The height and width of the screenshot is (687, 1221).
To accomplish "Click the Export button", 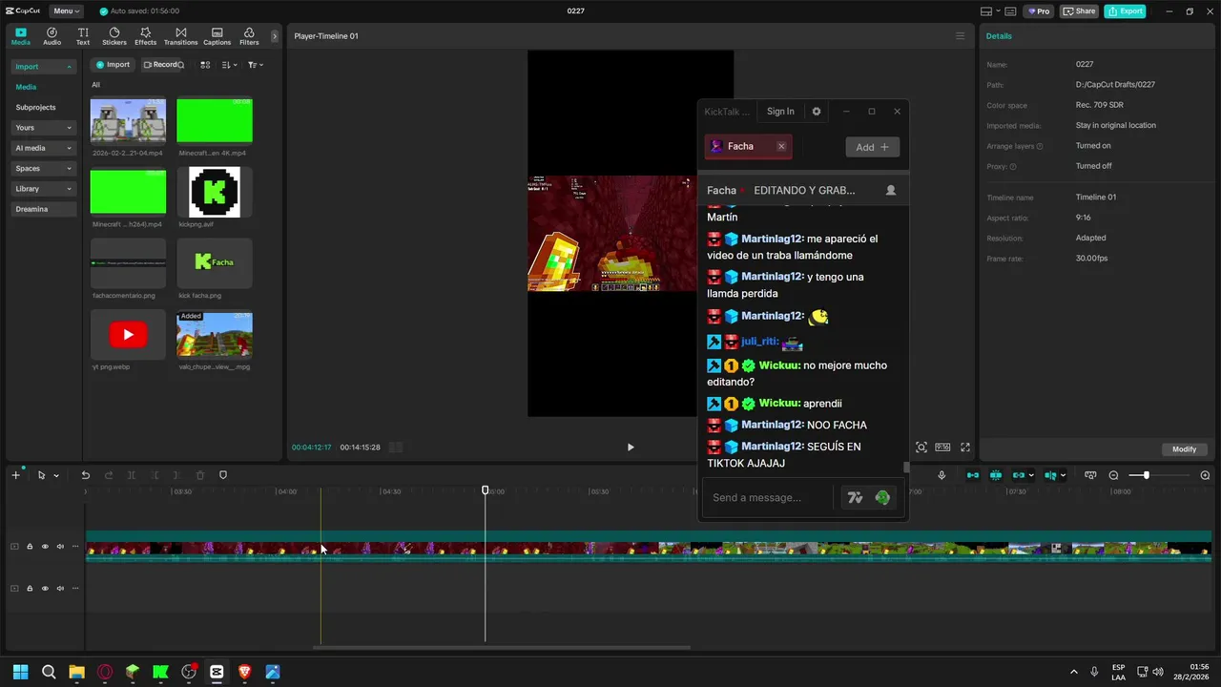I will 1125,11.
